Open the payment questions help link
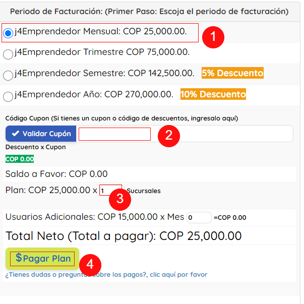This screenshot has height=304, width=304. coord(106,275)
